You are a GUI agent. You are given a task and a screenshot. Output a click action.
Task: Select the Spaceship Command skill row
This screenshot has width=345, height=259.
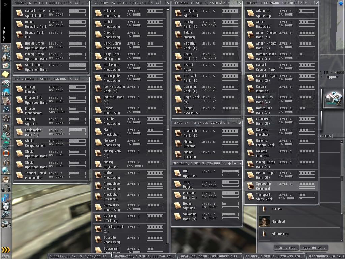(281, 186)
